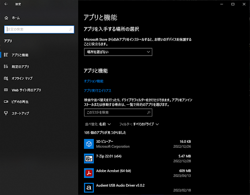Open the 場所を選ばない dropdown

(118, 52)
